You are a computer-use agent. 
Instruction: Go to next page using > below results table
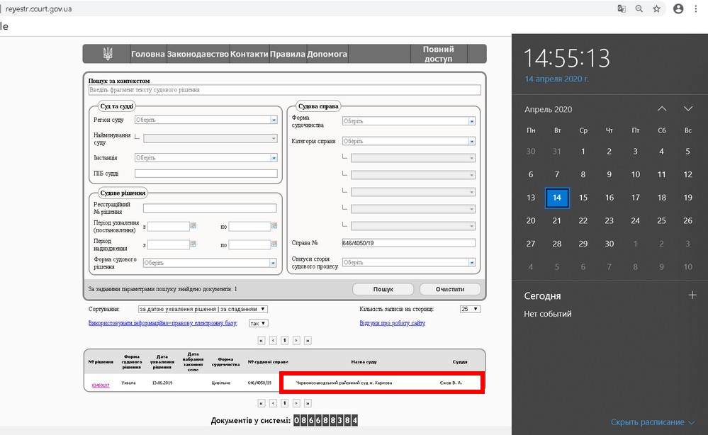pos(296,403)
